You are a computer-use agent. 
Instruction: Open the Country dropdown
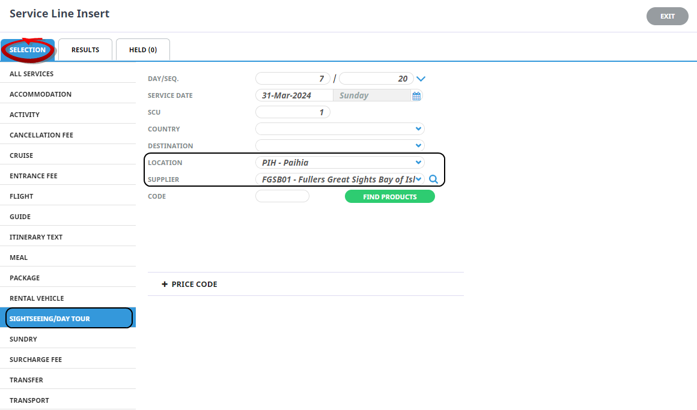click(418, 129)
